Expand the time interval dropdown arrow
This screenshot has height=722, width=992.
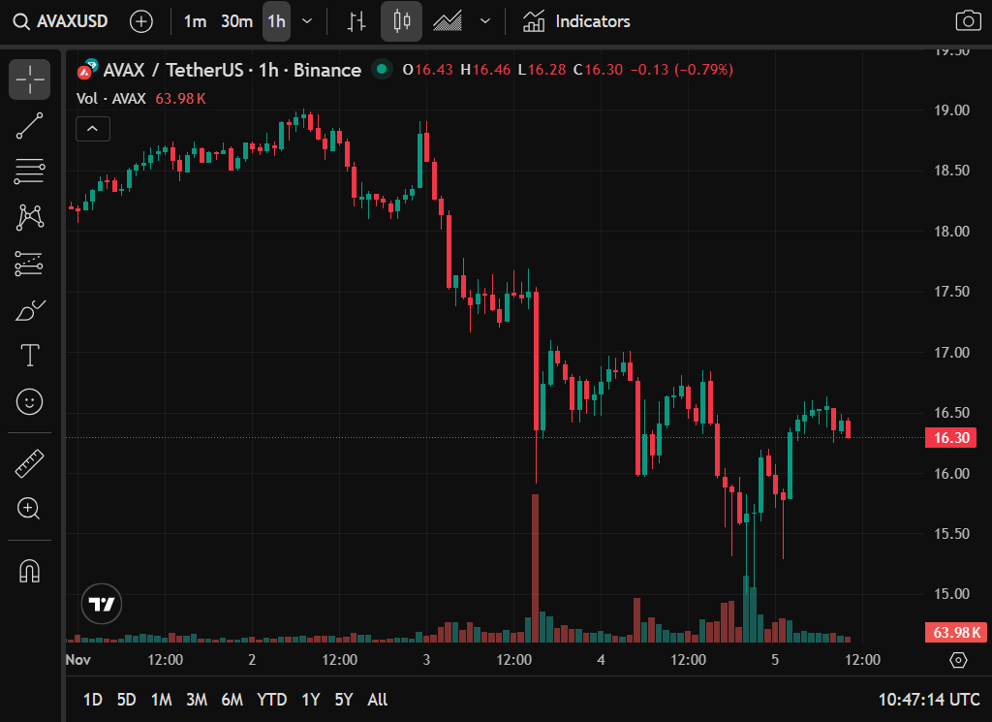click(307, 21)
